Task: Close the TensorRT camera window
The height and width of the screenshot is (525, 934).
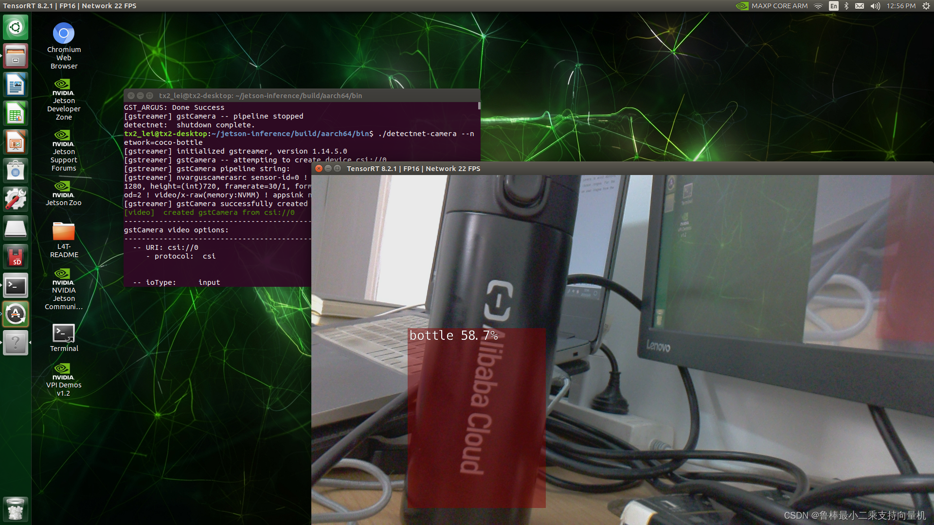Action: tap(319, 169)
